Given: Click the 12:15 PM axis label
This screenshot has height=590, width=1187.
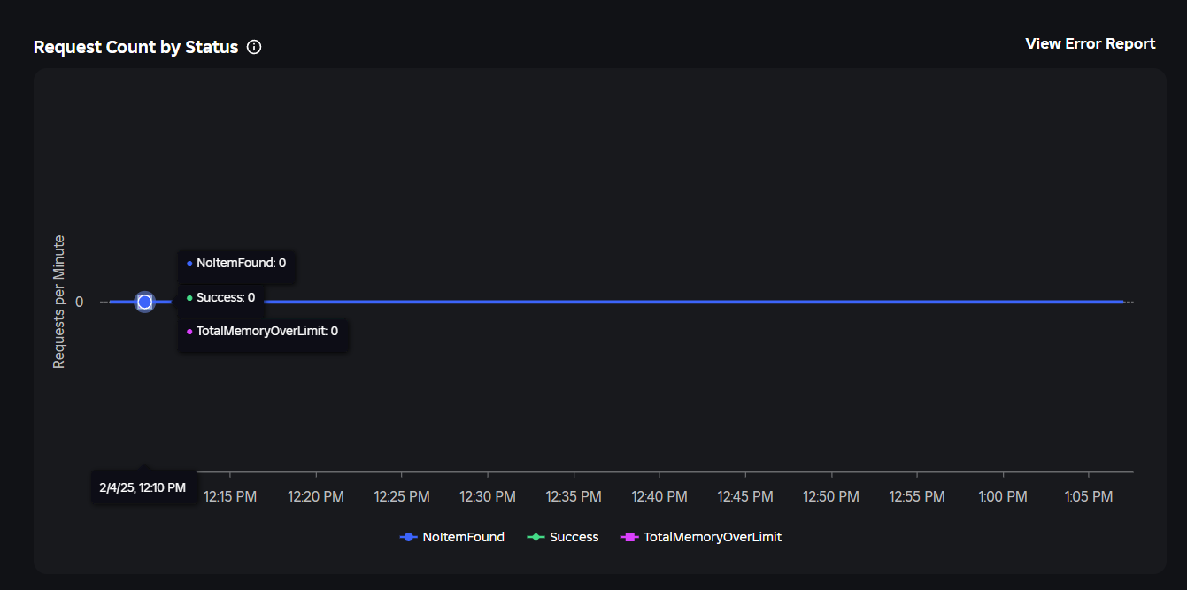Looking at the screenshot, I should (230, 497).
